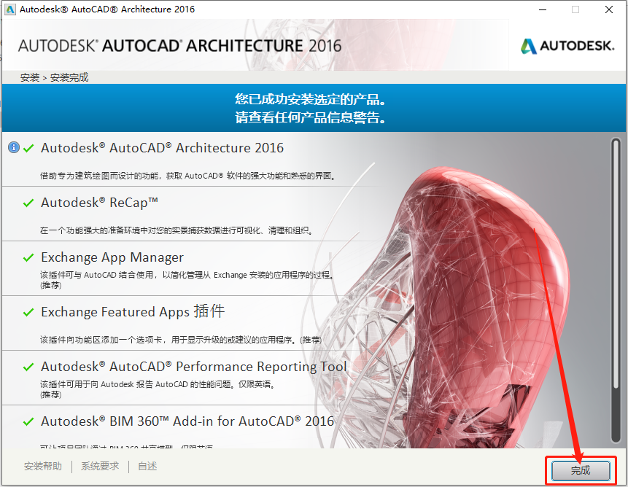Image resolution: width=628 pixels, height=487 pixels.
Task: Select 'Exchange Featured Apps 插件' product title
Action: [133, 311]
